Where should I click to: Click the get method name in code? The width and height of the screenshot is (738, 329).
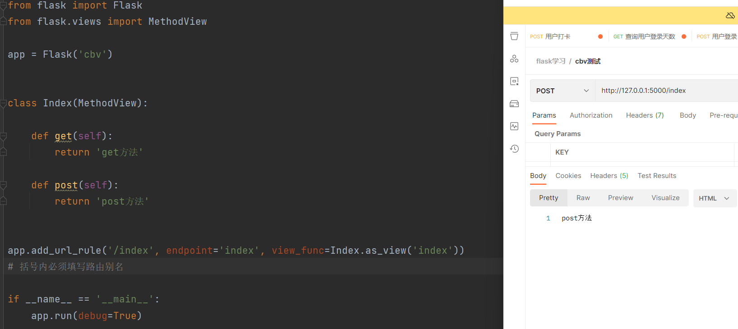[x=63, y=136]
